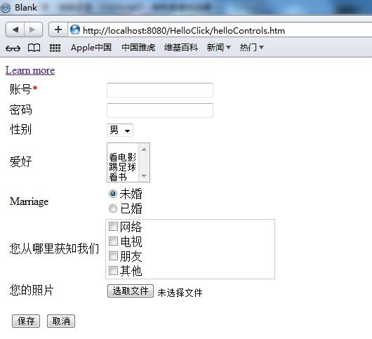The width and height of the screenshot is (372, 339).
Task: Expand 新闻 bookmarks folder
Action: pos(218,48)
